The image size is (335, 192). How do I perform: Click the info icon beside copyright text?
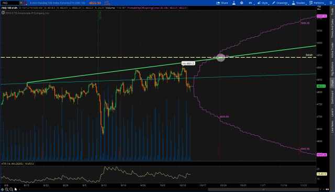(3, 13)
